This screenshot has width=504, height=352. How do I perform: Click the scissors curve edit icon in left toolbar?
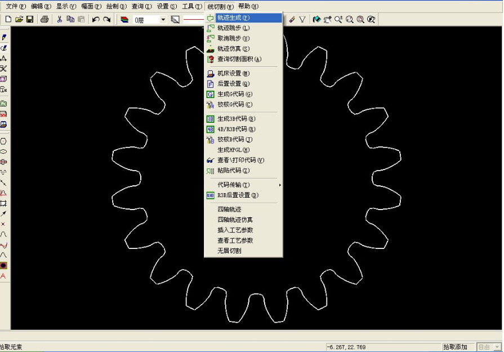click(3, 69)
